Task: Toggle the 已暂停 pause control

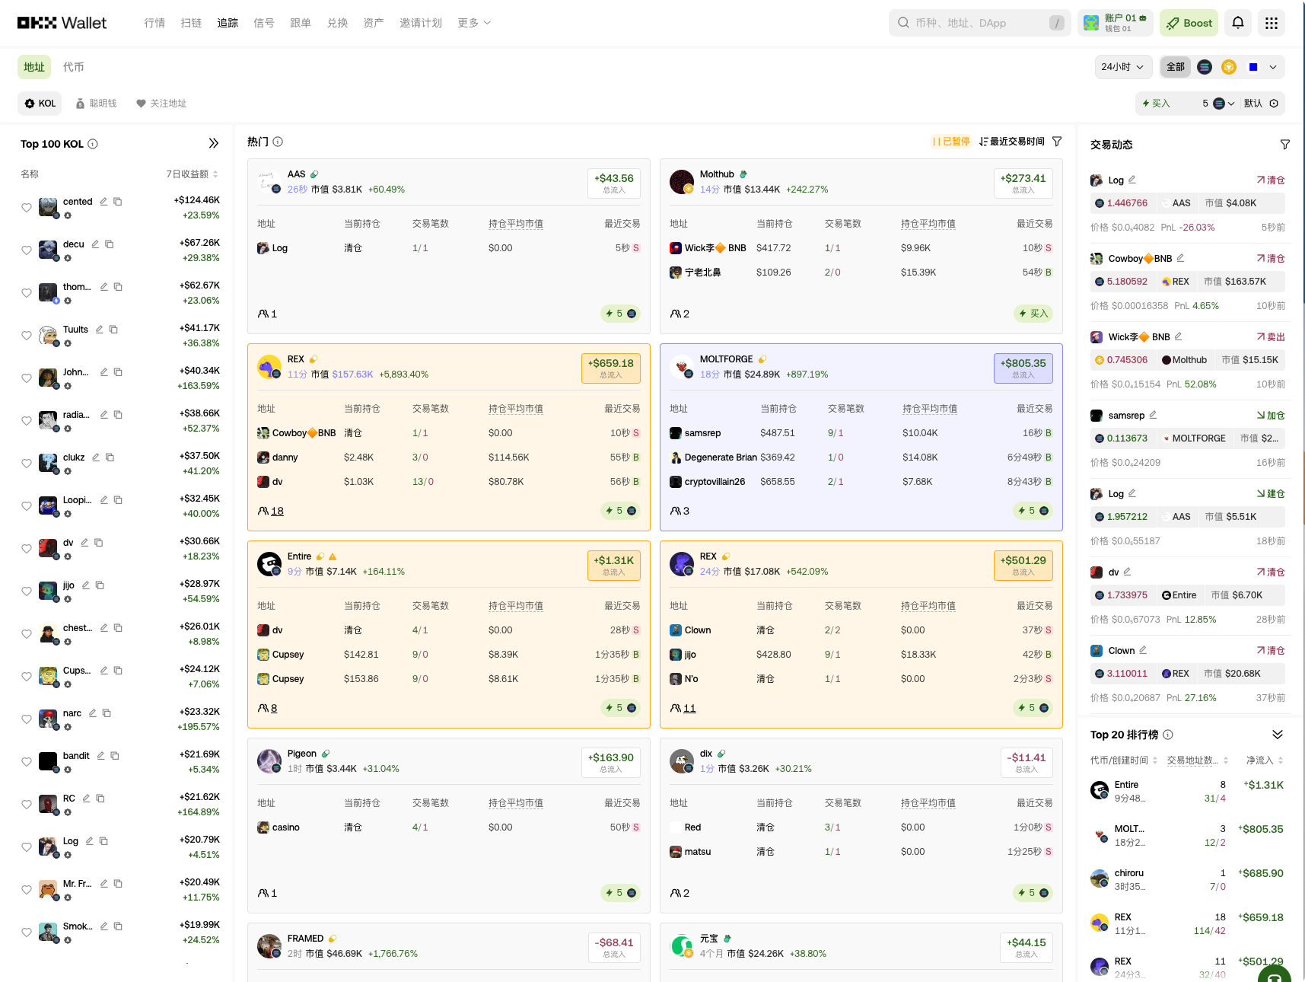Action: [x=951, y=141]
